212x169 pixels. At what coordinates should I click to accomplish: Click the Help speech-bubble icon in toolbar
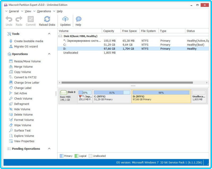point(78,19)
